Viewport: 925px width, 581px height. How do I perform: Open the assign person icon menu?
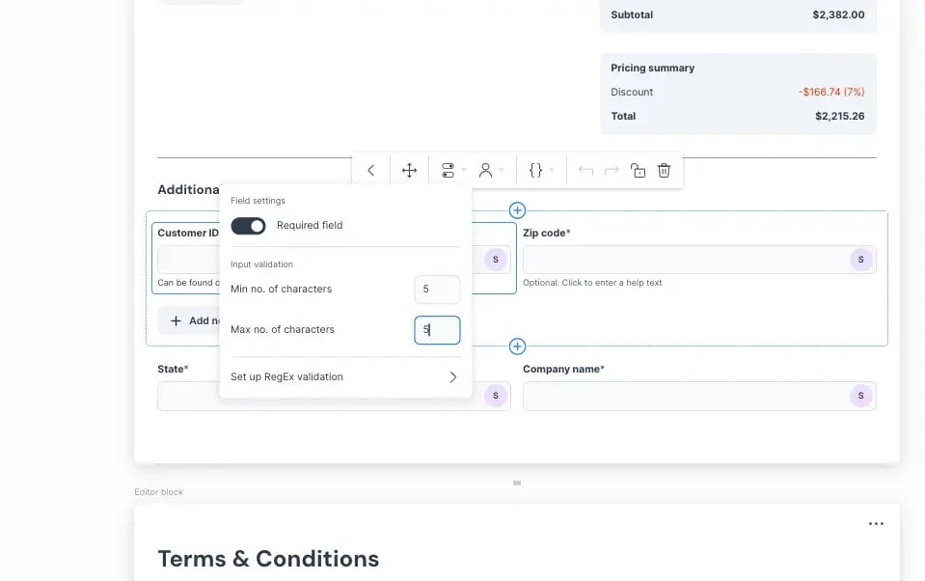click(485, 171)
